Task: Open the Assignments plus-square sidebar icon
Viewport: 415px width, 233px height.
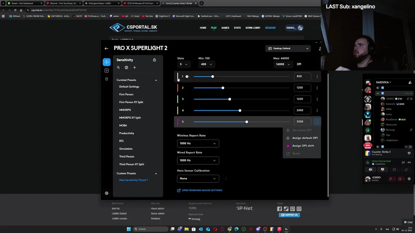Action: pyautogui.click(x=107, y=71)
